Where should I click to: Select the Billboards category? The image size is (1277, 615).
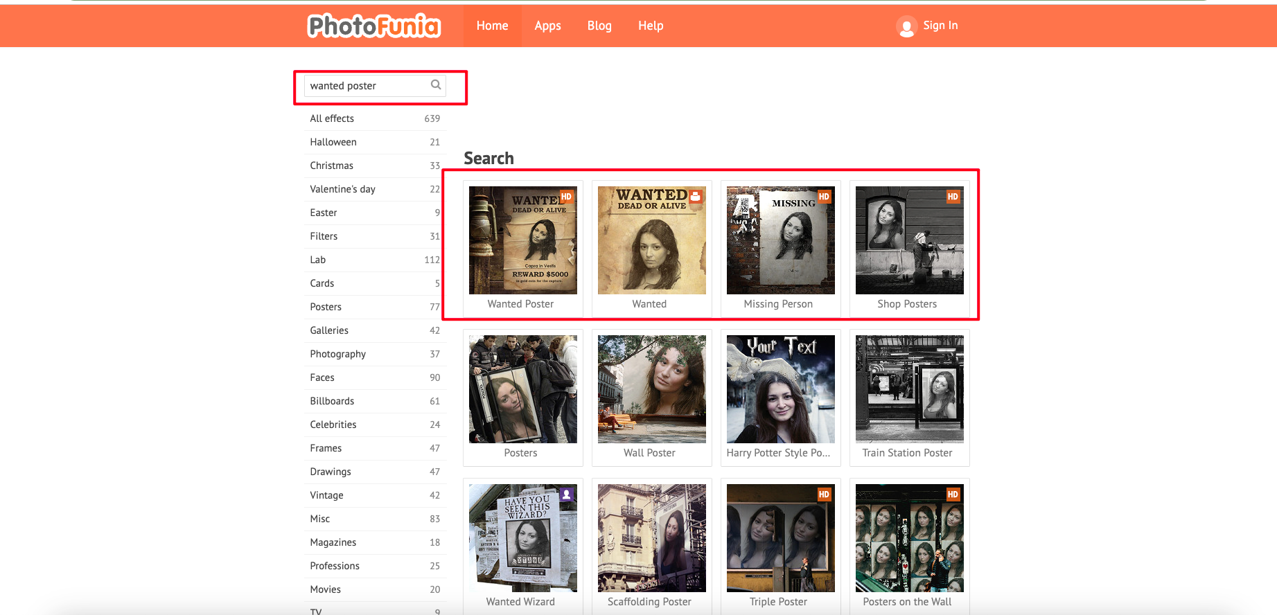pos(375,401)
